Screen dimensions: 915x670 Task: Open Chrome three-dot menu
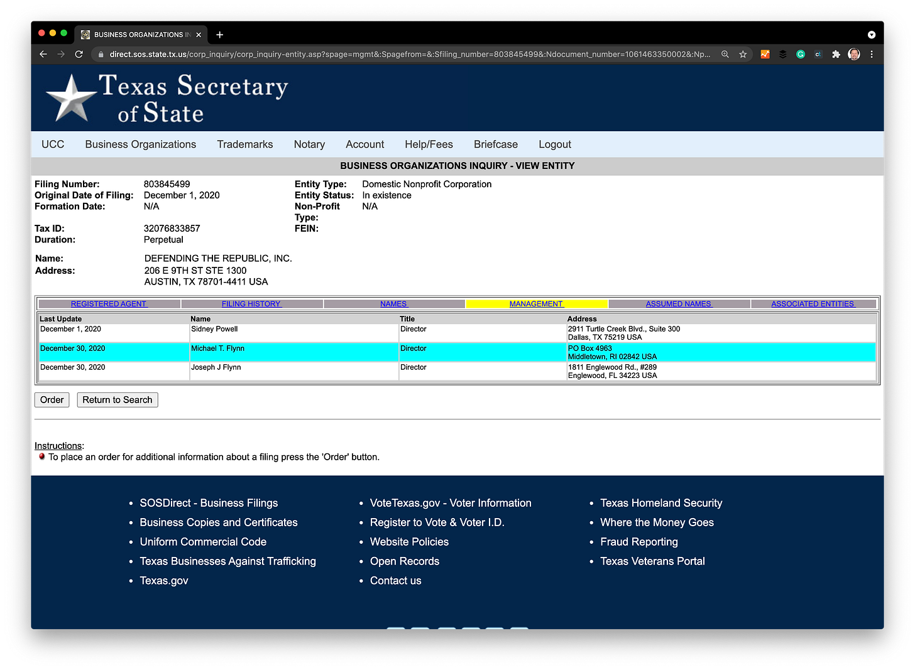872,54
